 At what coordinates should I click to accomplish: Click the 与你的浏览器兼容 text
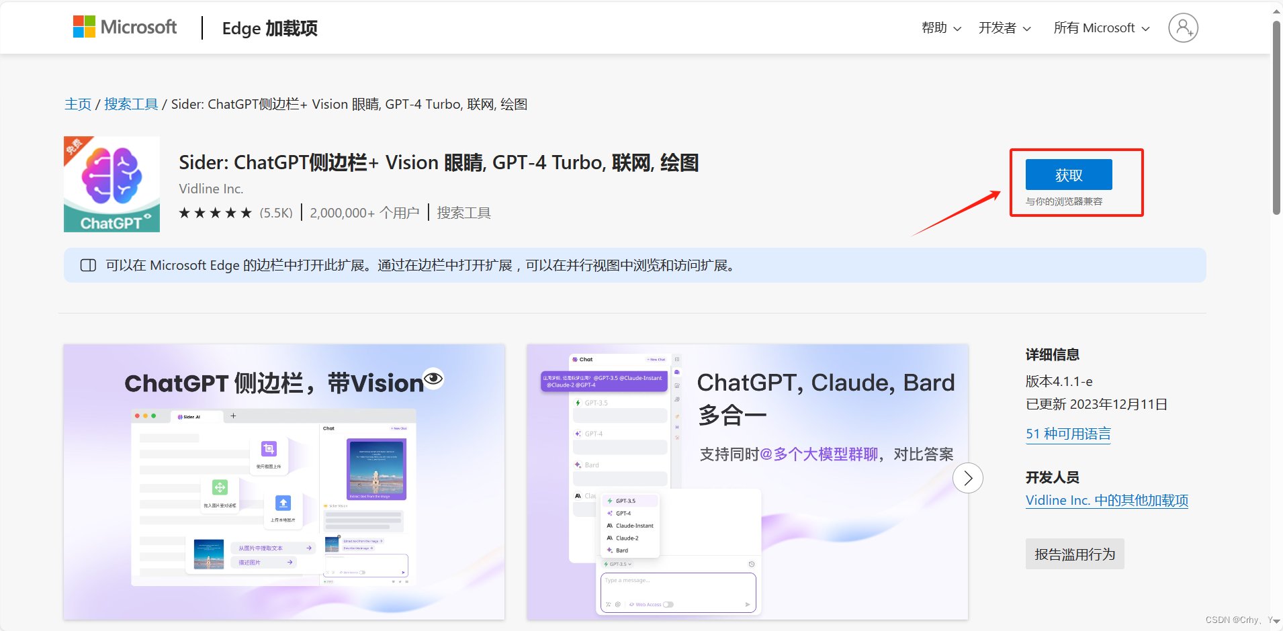(x=1064, y=201)
